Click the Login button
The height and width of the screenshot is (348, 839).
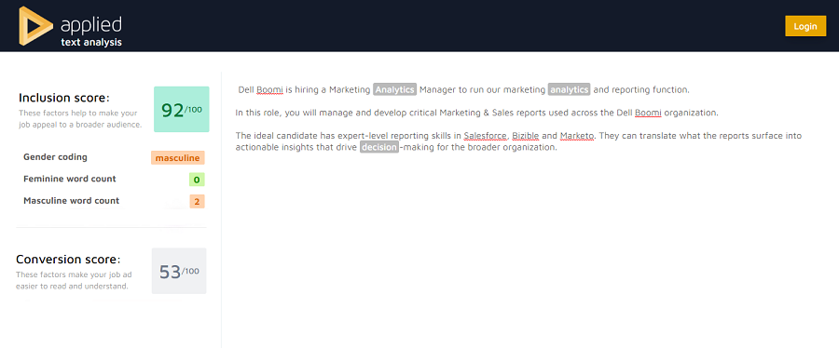point(805,26)
